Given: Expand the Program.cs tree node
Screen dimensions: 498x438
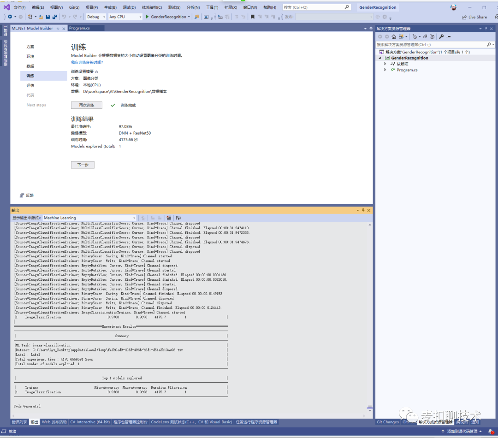Looking at the screenshot, I should [x=385, y=70].
